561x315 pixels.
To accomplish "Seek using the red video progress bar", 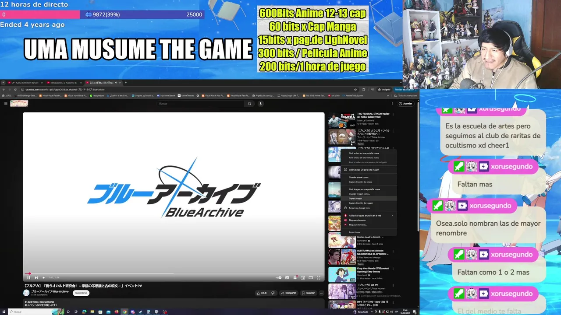I will tap(174, 273).
